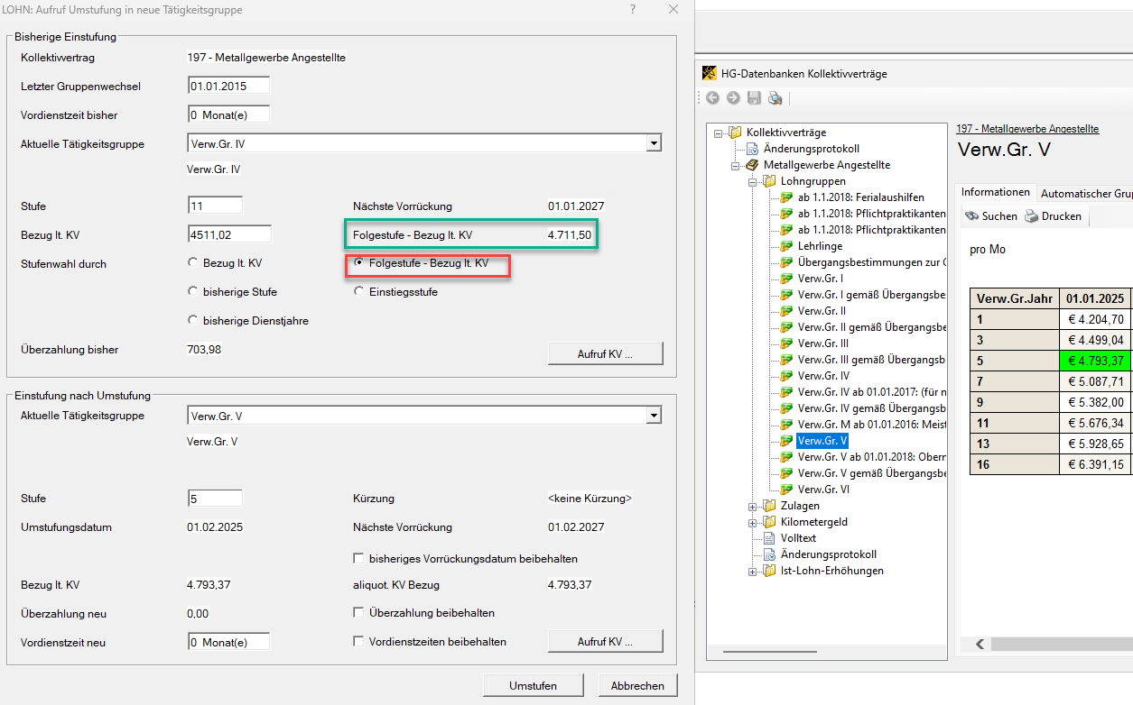Switch to the Automatischer Gruppenwechsel tab
Viewport: 1133px width, 705px height.
click(1086, 193)
